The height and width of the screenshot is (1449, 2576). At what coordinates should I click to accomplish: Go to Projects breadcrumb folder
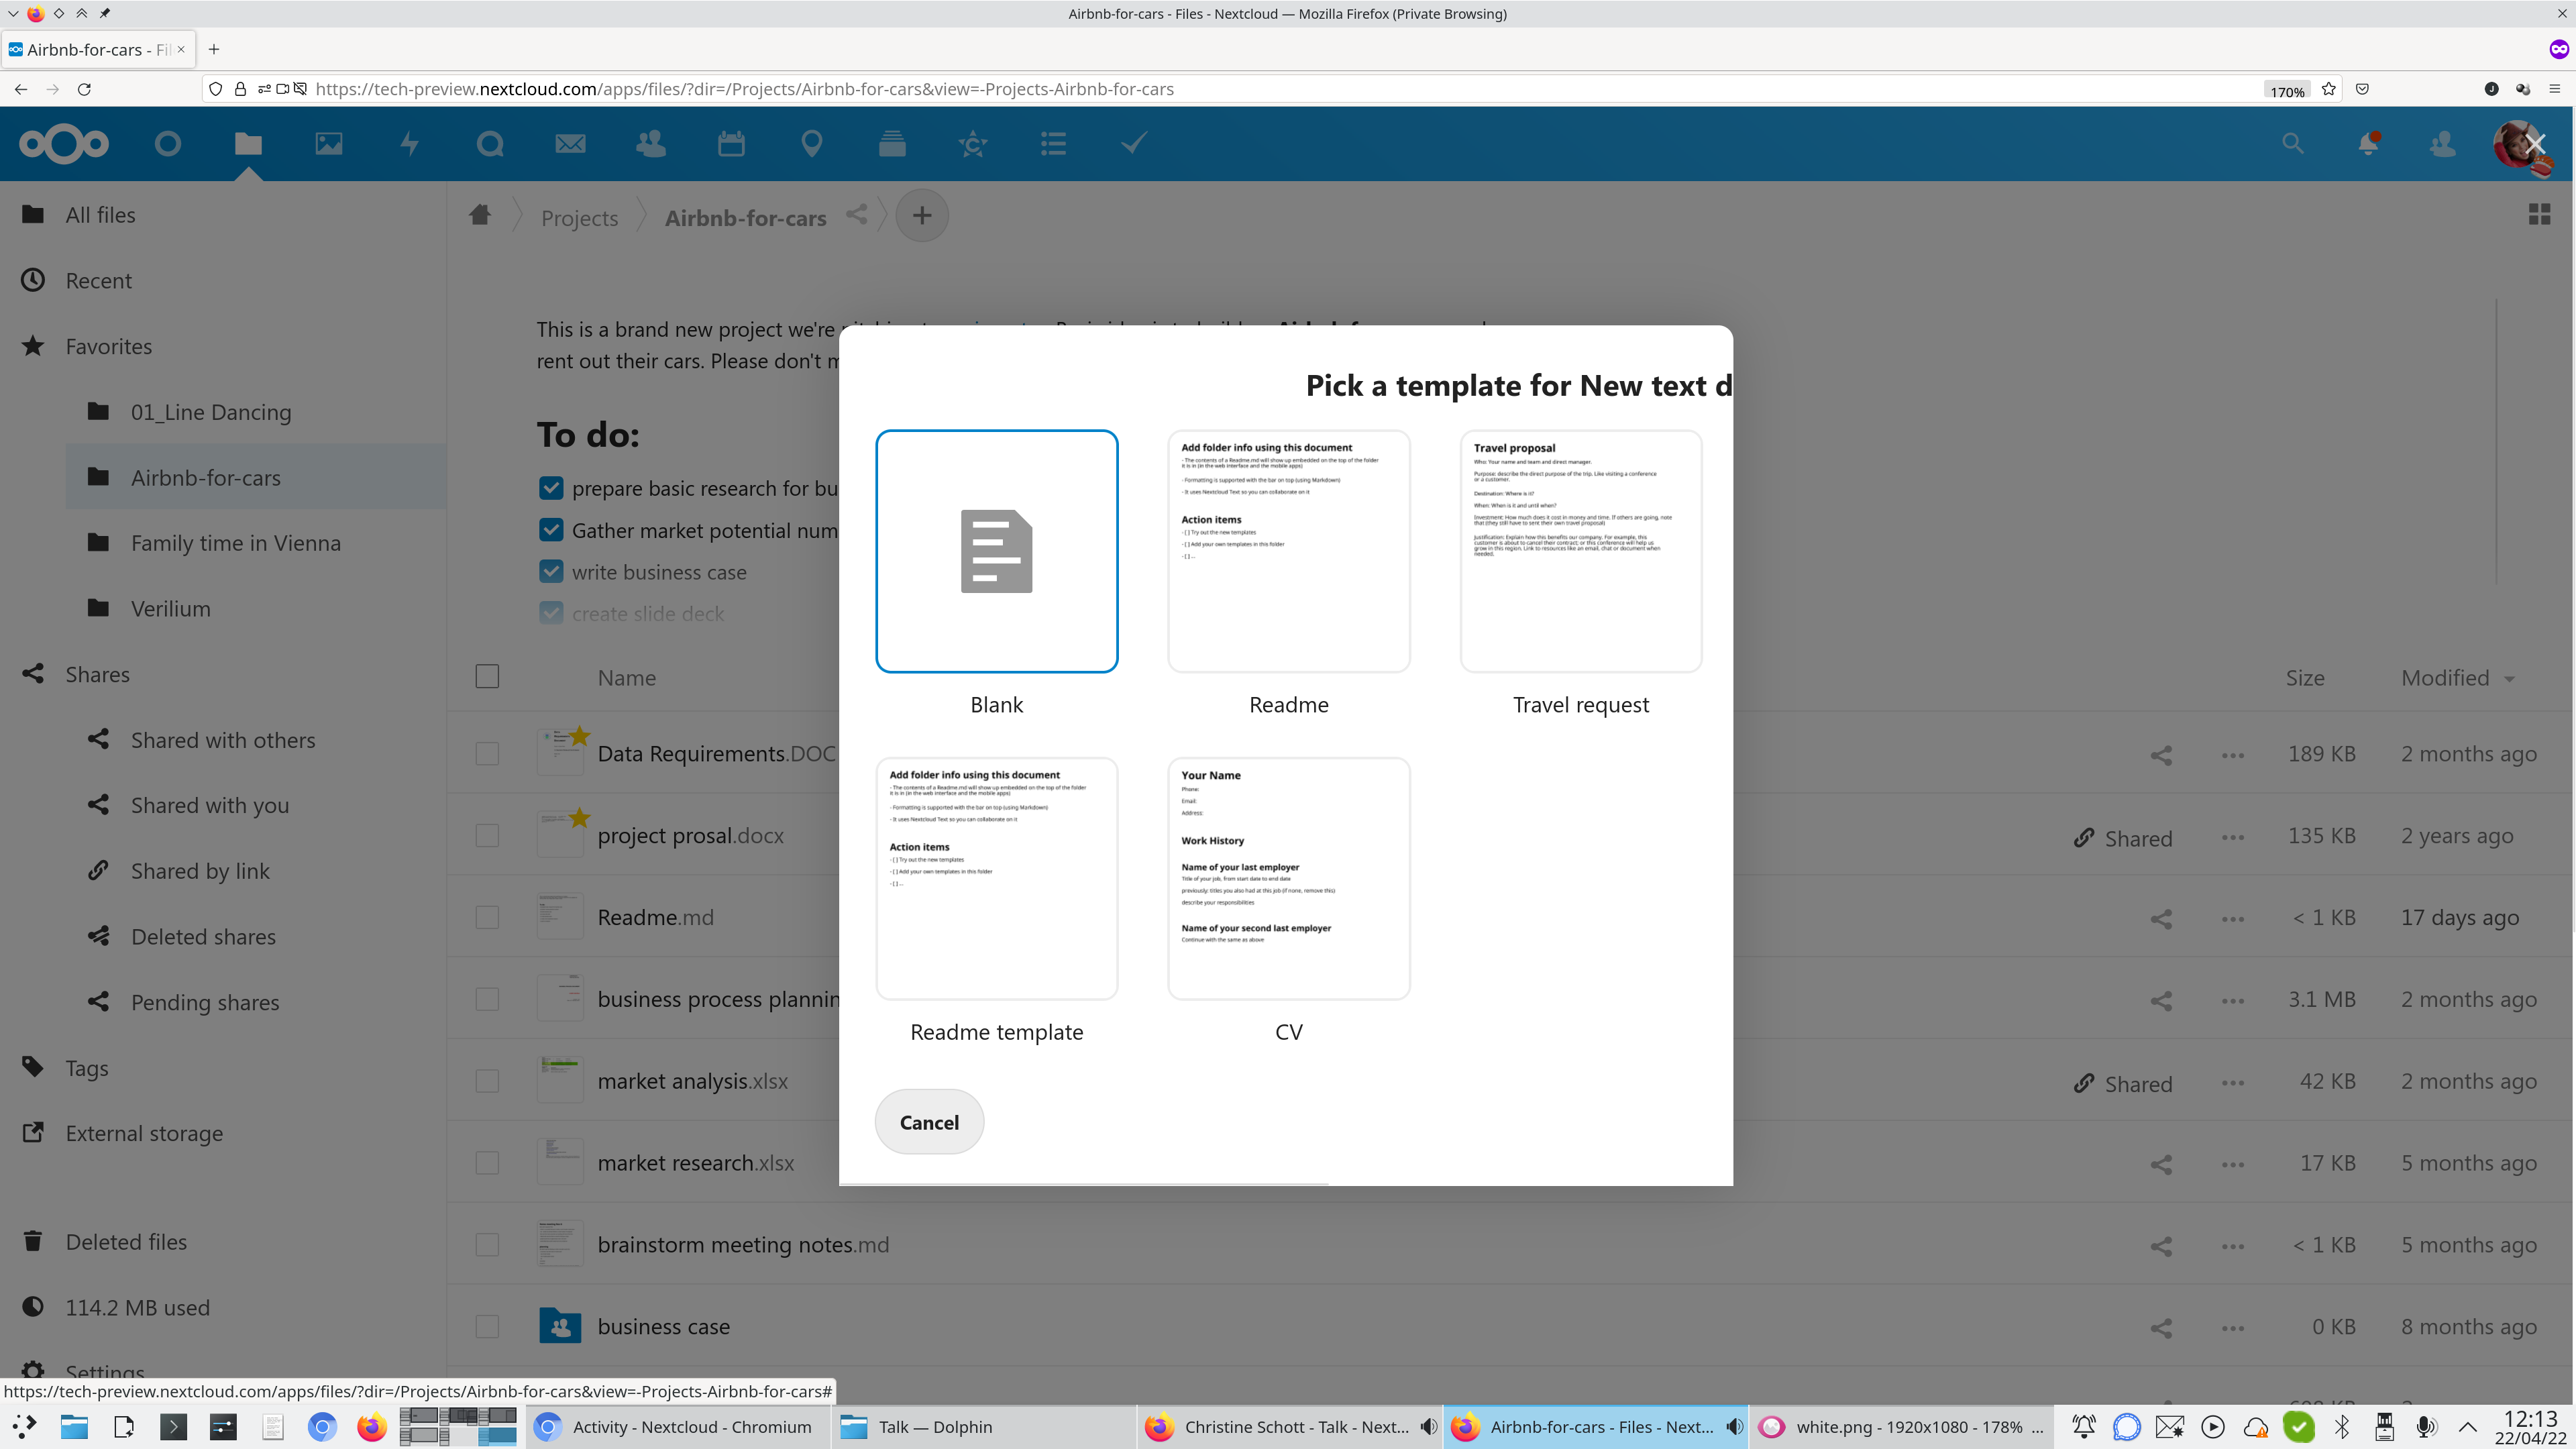point(579,218)
